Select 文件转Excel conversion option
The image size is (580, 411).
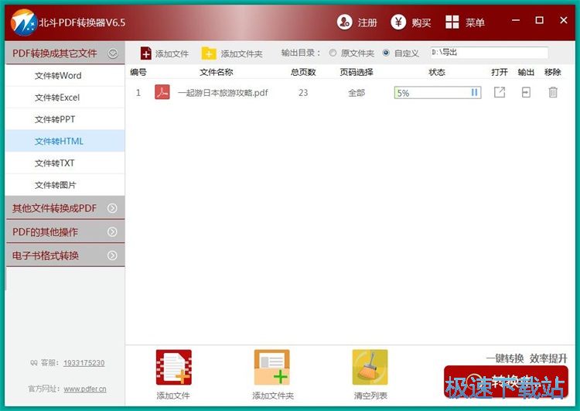pos(65,98)
